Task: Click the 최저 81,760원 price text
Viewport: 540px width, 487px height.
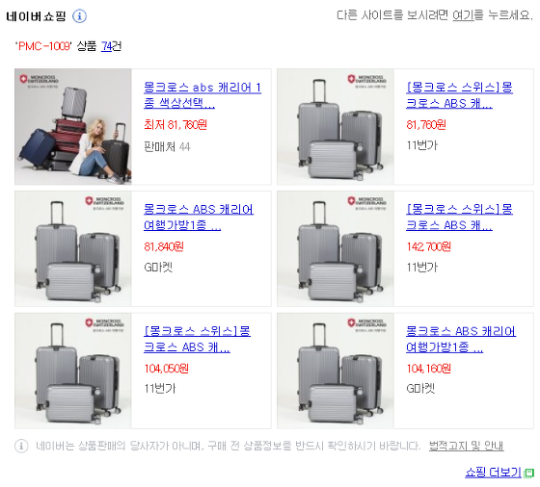Action: [175, 124]
